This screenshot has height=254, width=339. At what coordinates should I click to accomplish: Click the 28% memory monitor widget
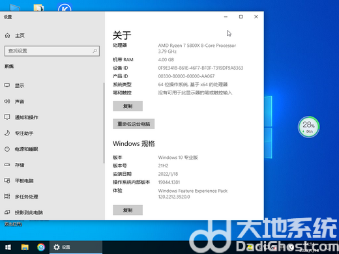pyautogui.click(x=308, y=127)
